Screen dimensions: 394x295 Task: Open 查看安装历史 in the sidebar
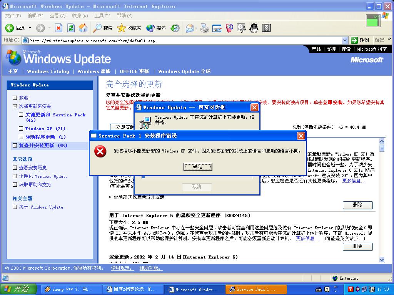tap(33, 168)
